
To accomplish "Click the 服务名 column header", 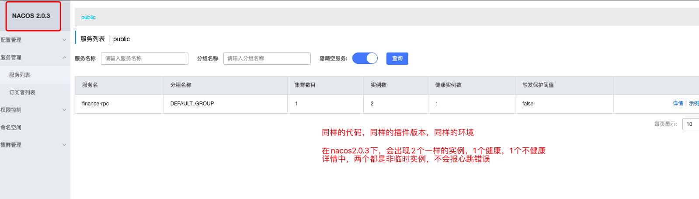I will point(119,85).
